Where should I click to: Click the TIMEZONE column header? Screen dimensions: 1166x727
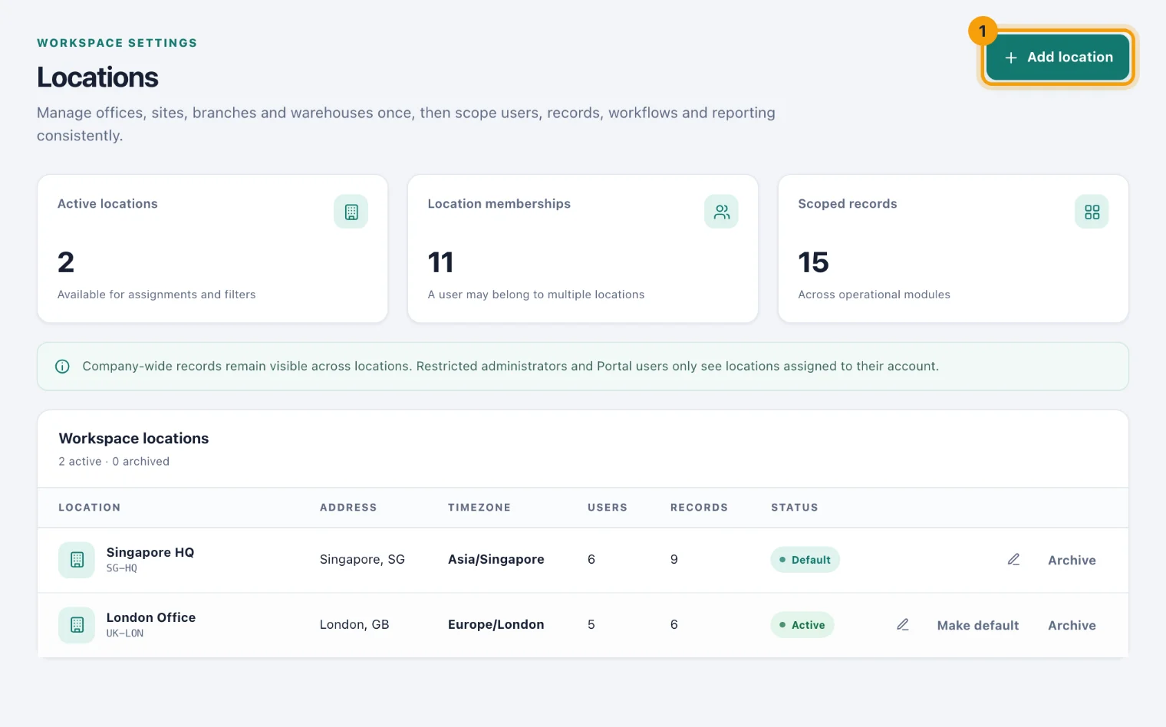479,508
